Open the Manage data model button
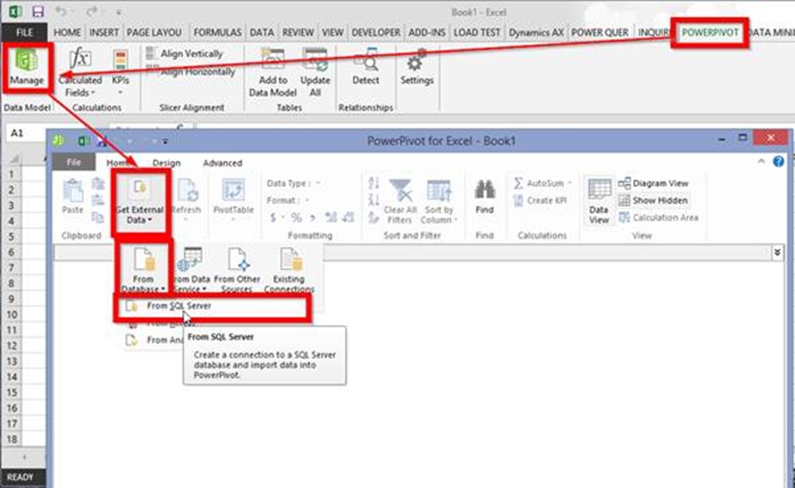 coord(27,67)
